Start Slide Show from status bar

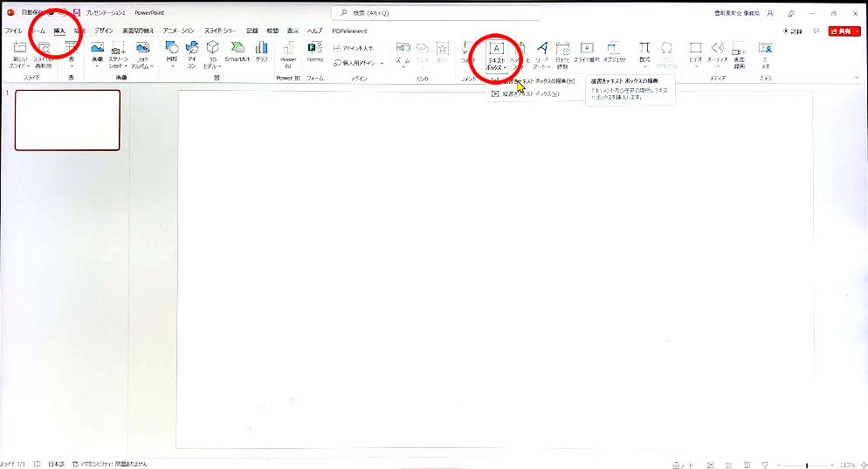(x=765, y=466)
